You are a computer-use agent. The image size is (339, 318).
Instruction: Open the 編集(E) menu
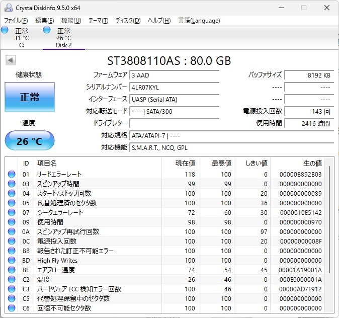click(x=45, y=21)
